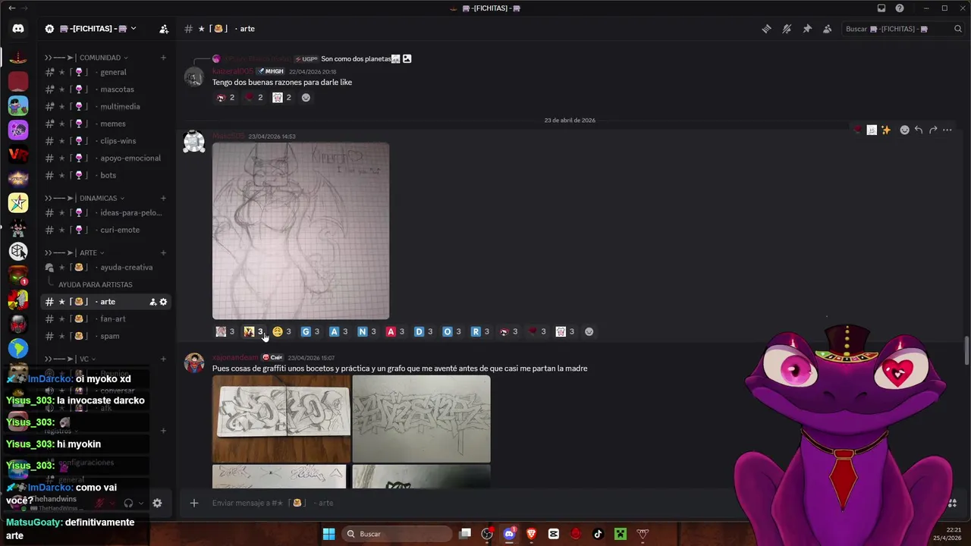Open second graffiti lettering photo

click(421, 419)
